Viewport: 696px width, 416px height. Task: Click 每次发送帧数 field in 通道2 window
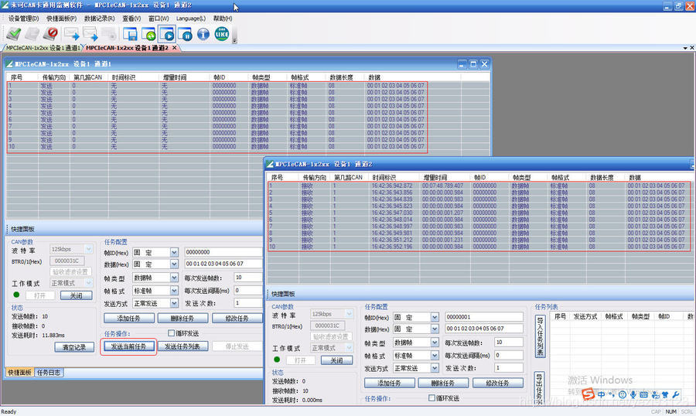[509, 342]
